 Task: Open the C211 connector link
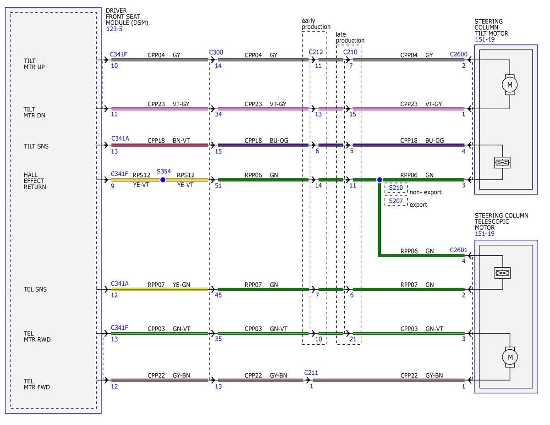tap(311, 373)
